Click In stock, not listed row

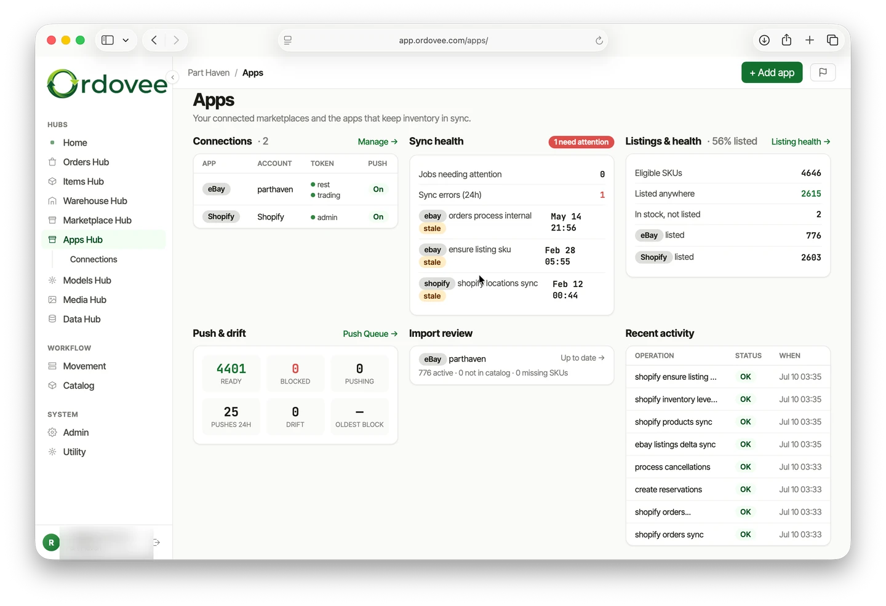[x=728, y=214]
